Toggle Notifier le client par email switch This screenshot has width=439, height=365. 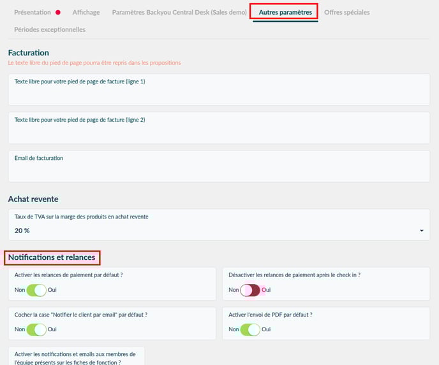coord(36,329)
